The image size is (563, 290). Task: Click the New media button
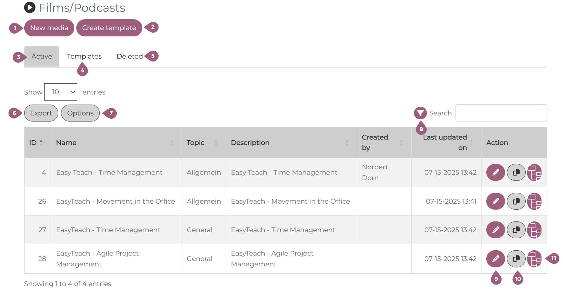point(49,28)
